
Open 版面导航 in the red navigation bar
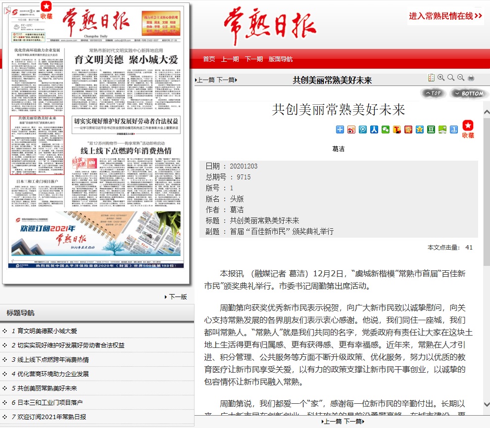(281, 59)
